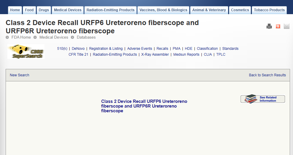Viewport: 293px width, 155px height.
Task: Open the Standards link
Action: [x=230, y=49]
